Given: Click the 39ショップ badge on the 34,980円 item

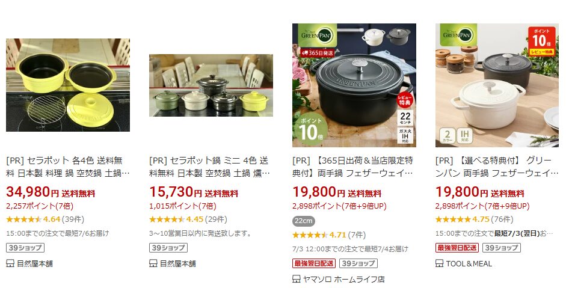Looking at the screenshot, I should 25,248.
